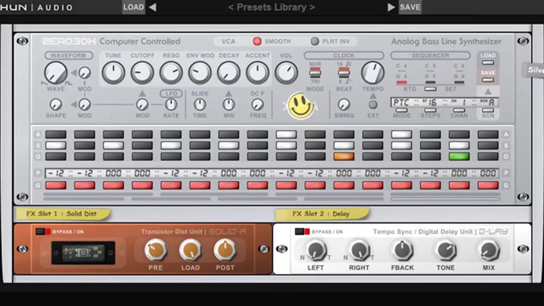Click the RESO knob
Viewport: 544px width, 306px height.
(171, 73)
